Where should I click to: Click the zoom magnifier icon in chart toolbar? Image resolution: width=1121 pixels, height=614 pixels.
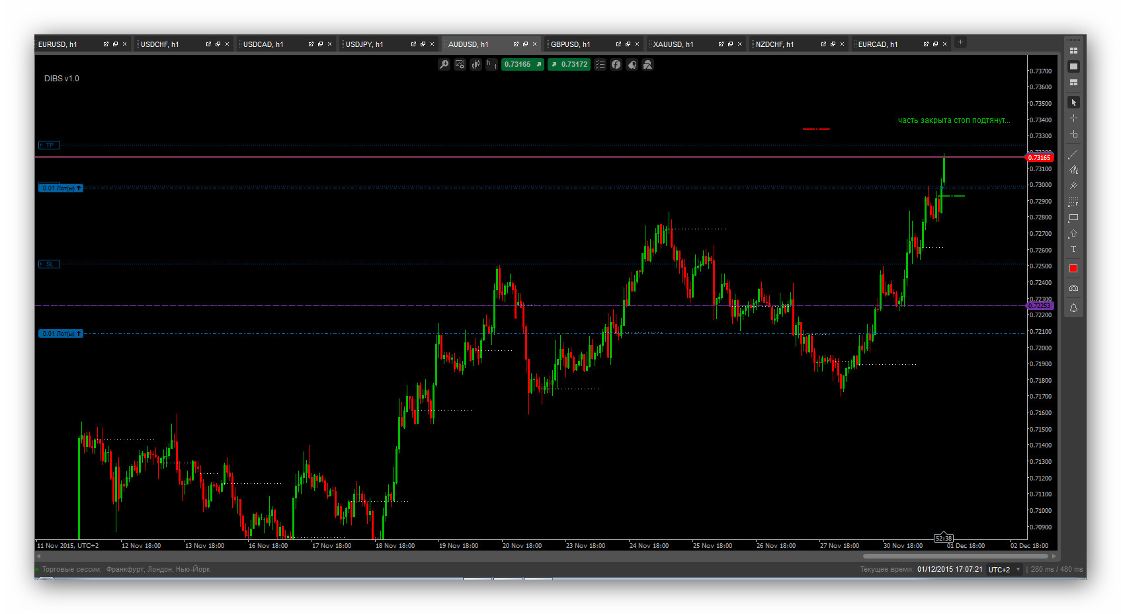point(444,64)
